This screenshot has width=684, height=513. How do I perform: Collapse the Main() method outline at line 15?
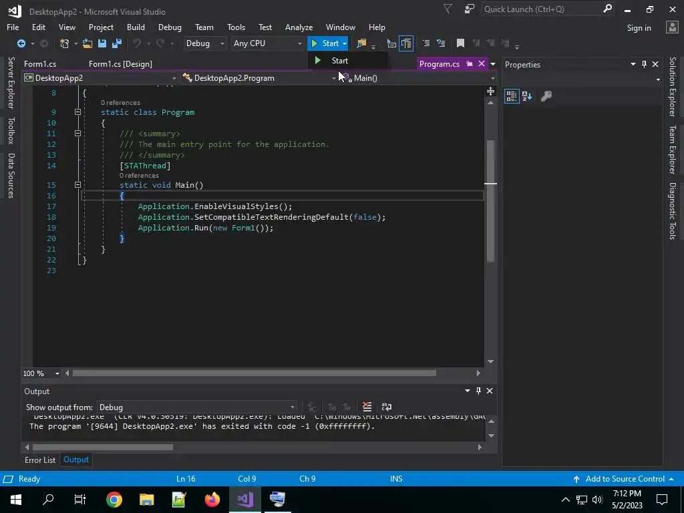coord(77,185)
